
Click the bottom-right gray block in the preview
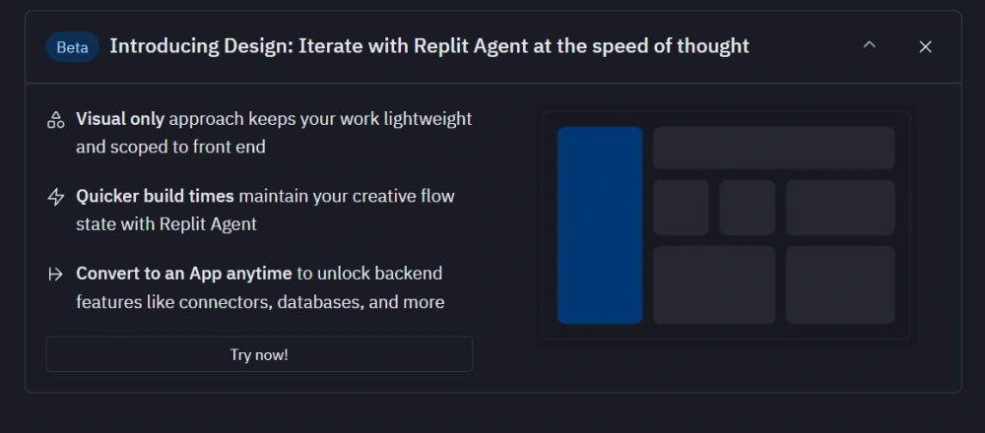point(840,284)
